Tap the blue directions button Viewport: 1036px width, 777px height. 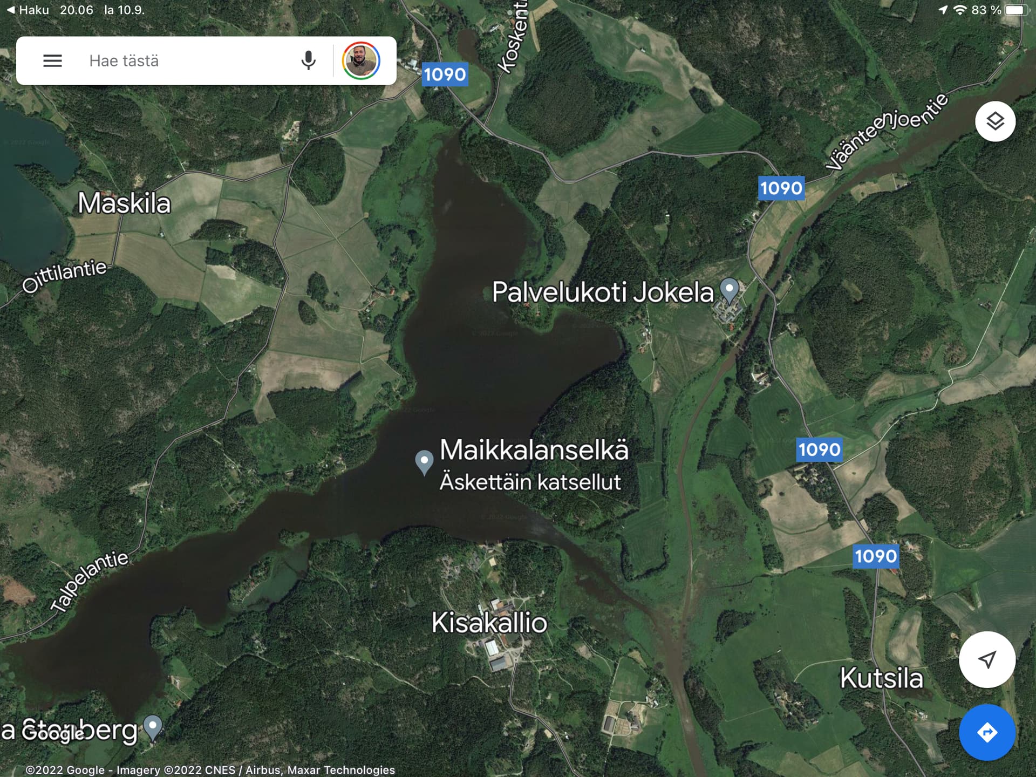987,732
